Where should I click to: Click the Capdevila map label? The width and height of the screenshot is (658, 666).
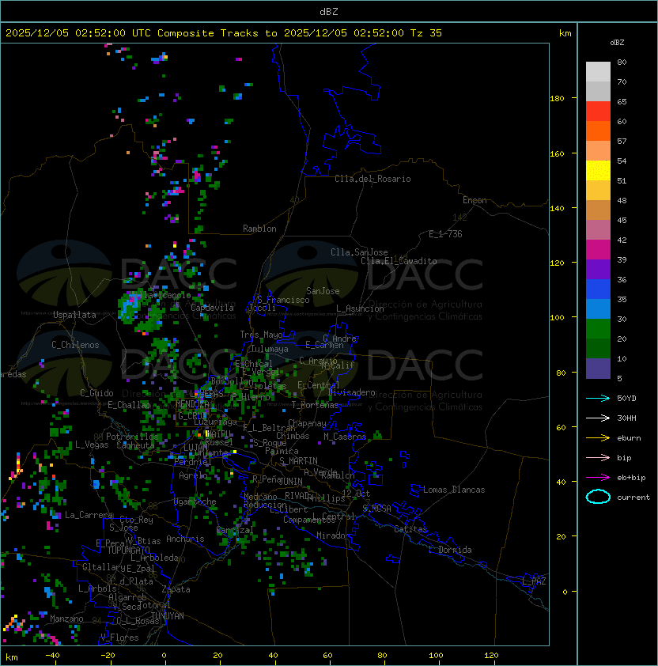tap(212, 308)
